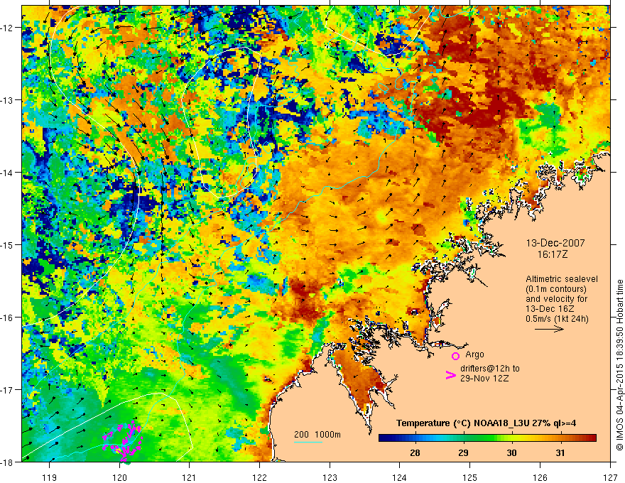
Task: Click the time label '16:17Z'
Action: tap(552, 254)
